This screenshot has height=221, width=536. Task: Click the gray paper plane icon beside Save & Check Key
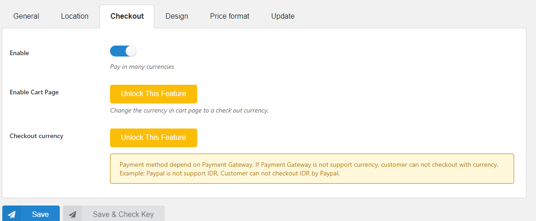coord(73,215)
